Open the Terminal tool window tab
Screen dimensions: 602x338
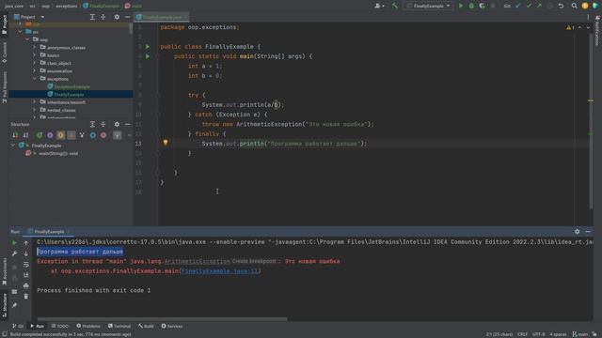[x=119, y=326]
